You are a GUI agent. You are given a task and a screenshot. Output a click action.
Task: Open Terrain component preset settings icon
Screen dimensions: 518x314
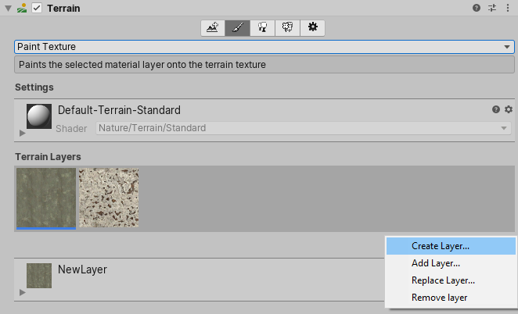click(492, 8)
